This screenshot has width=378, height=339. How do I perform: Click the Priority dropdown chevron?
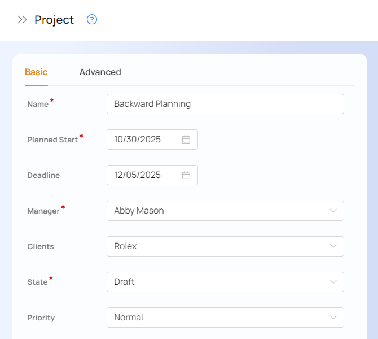[x=333, y=318]
